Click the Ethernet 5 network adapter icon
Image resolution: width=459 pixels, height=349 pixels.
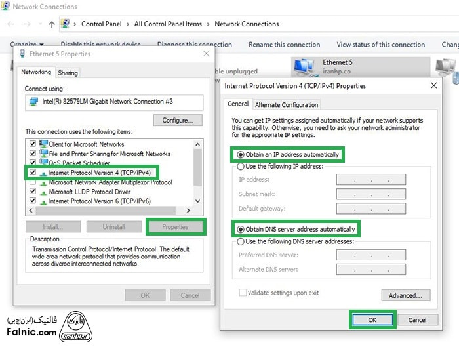[304, 68]
